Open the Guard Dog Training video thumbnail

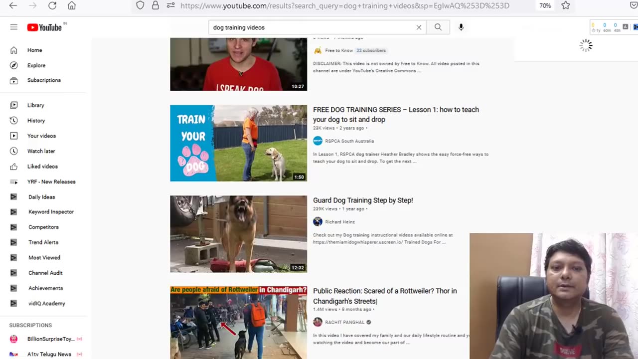coord(239,234)
